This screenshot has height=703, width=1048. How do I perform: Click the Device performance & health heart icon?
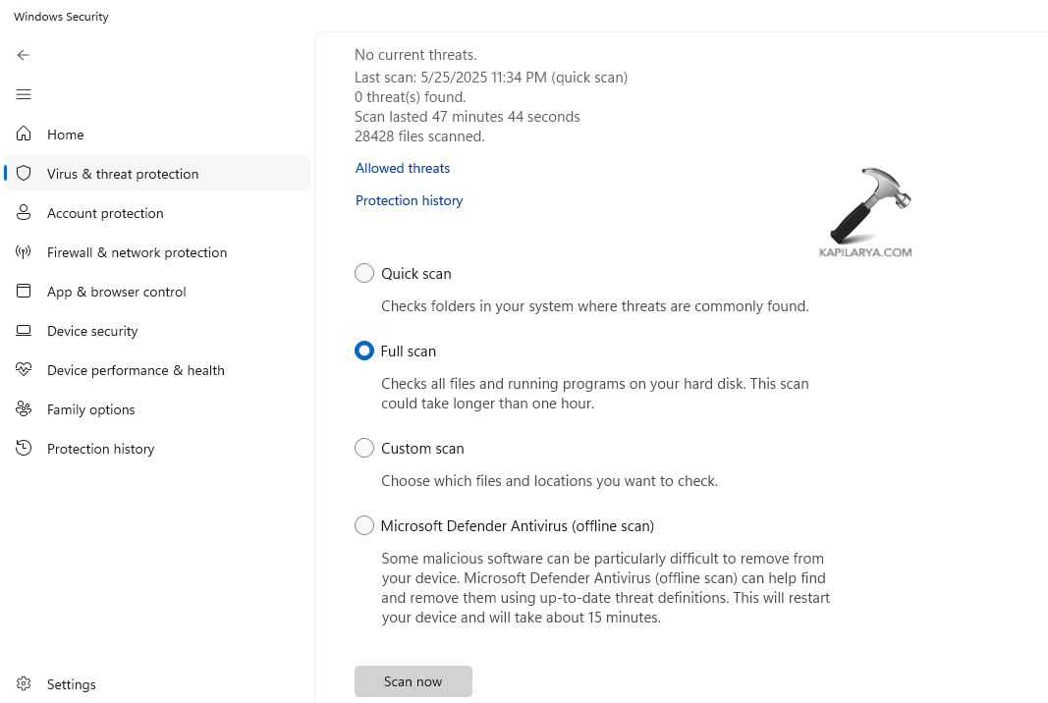(24, 370)
